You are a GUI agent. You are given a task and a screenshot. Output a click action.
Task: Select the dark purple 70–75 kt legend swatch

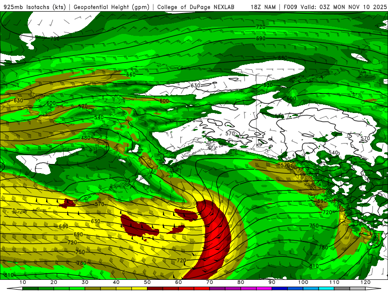pos(217,289)
